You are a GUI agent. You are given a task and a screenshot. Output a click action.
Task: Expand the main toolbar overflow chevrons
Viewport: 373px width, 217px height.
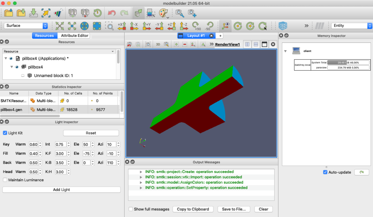[x=306, y=26]
